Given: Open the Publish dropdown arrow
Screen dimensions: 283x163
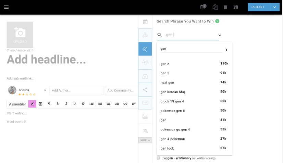Looking at the screenshot, I should [275, 7].
